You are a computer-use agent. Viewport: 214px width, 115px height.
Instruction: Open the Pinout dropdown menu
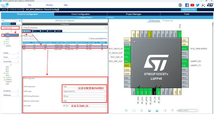pyautogui.click(x=110, y=18)
